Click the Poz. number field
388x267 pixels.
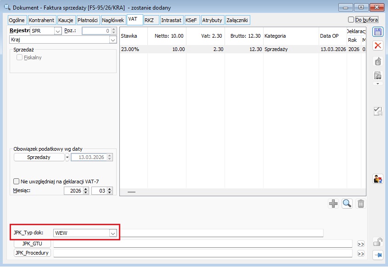[97, 31]
